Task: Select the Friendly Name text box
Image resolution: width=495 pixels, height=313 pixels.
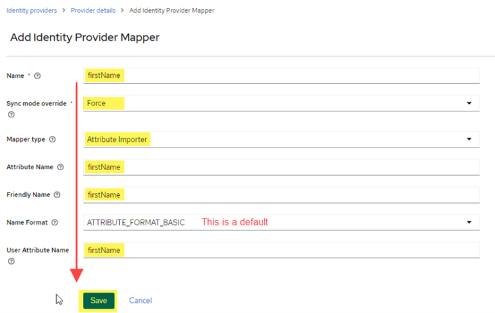Action: 282,194
